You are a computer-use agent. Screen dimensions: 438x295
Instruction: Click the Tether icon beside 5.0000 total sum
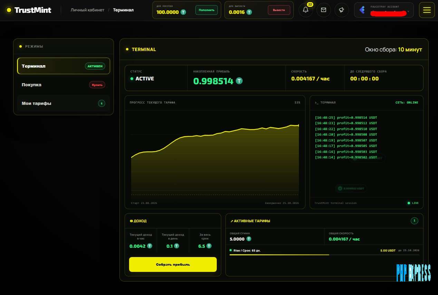(x=249, y=239)
